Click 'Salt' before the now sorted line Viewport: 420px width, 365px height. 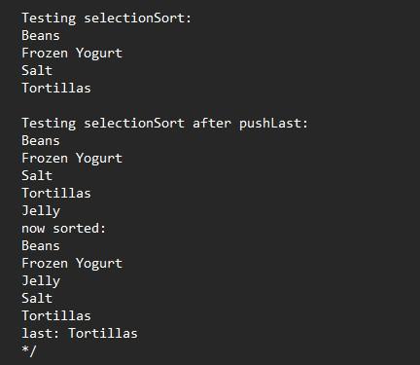(37, 175)
